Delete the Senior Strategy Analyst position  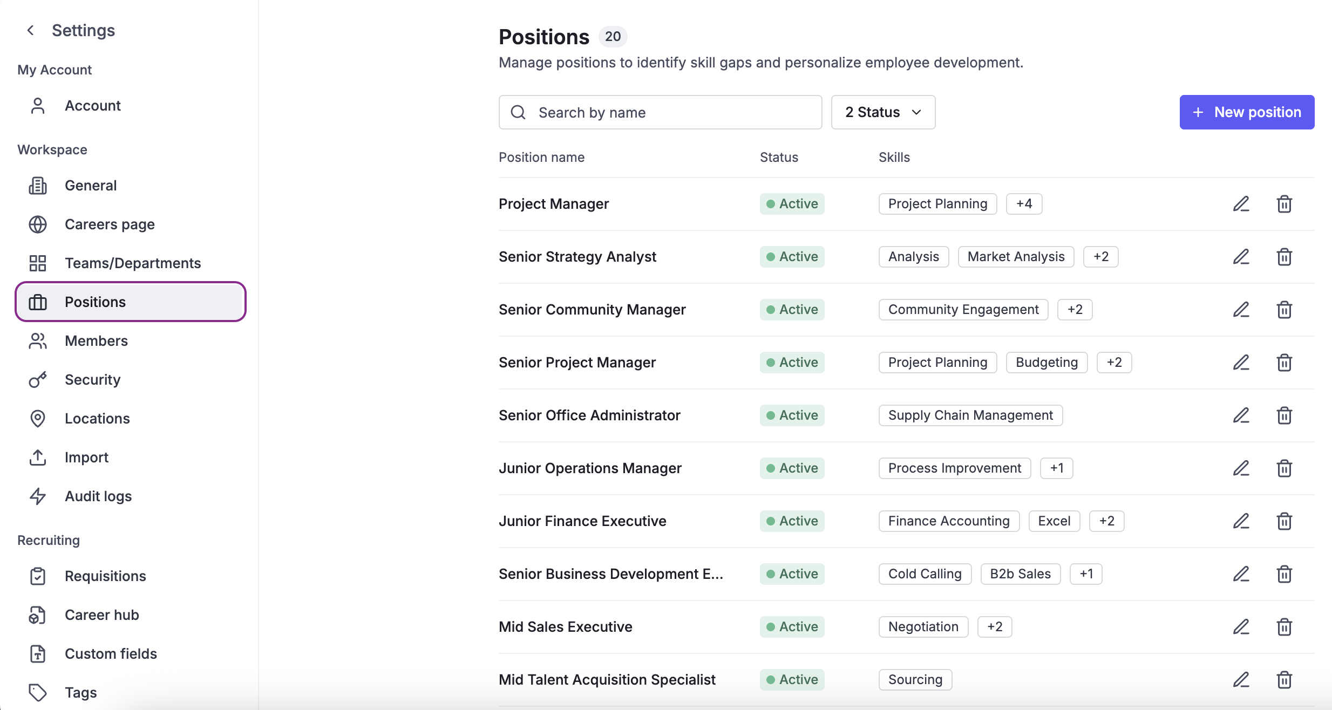click(x=1284, y=257)
